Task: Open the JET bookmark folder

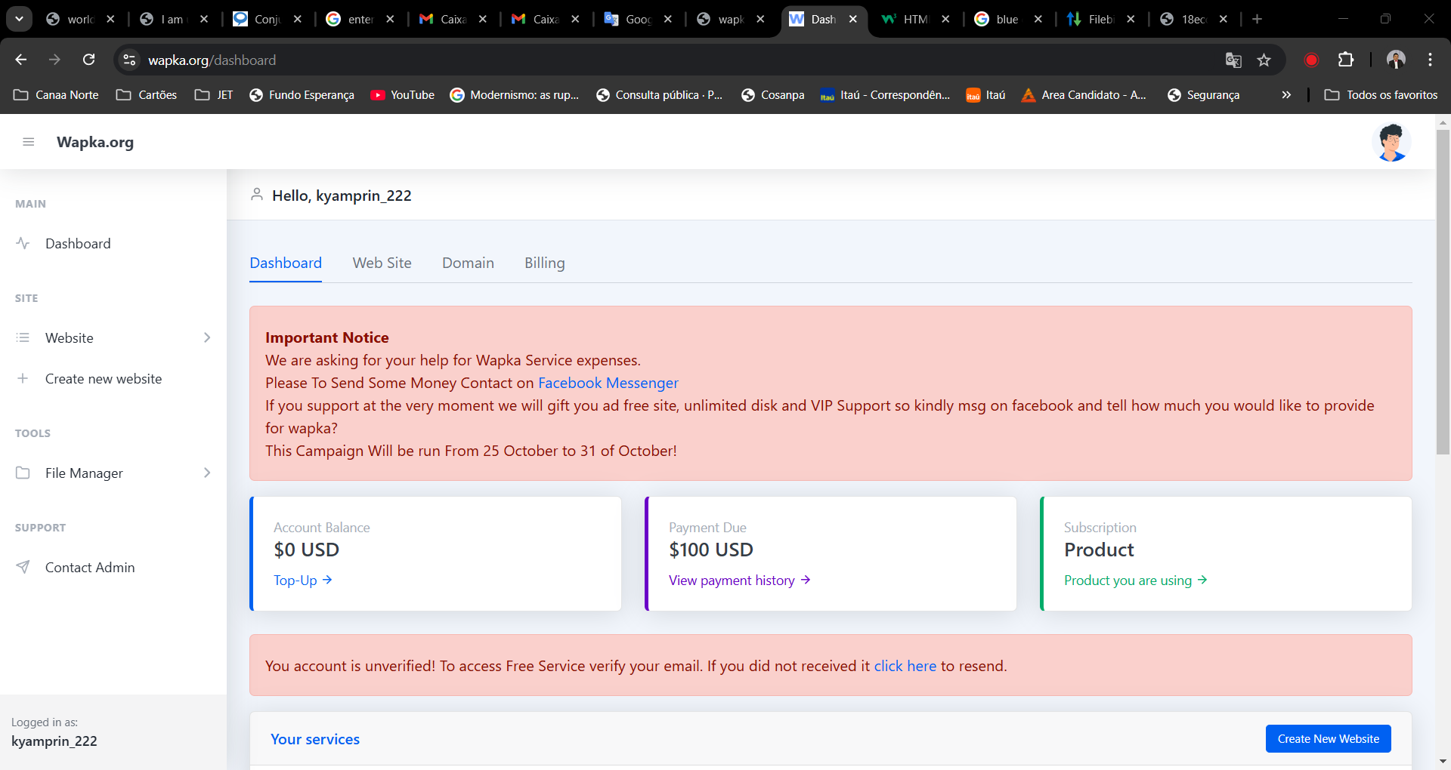Action: tap(214, 94)
